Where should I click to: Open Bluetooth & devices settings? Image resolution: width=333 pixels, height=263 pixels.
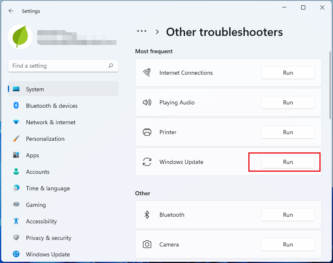[x=63, y=106]
